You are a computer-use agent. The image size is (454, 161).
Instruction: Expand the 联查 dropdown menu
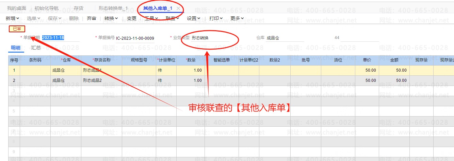173,18
